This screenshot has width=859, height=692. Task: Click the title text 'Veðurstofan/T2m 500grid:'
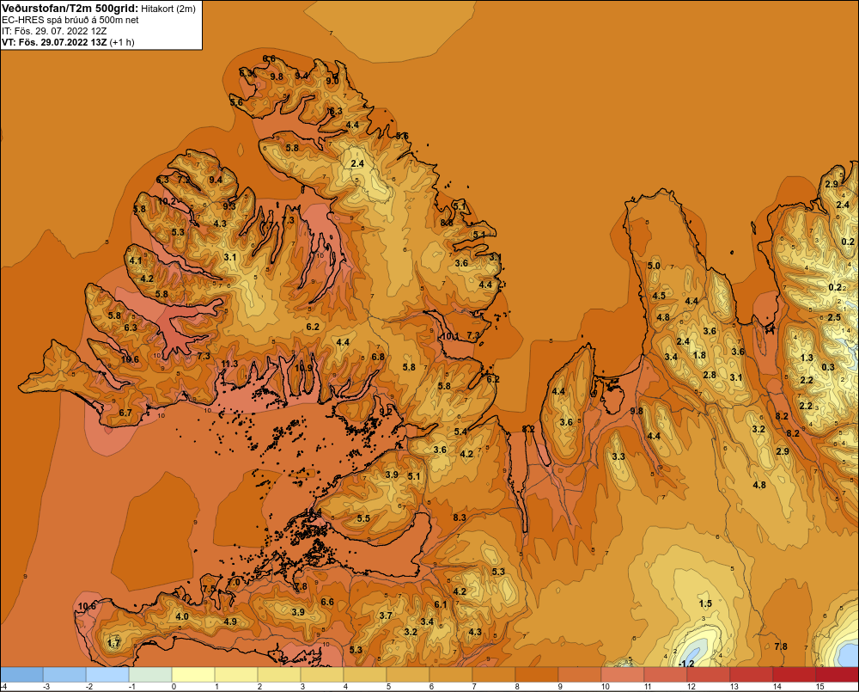tap(70, 9)
